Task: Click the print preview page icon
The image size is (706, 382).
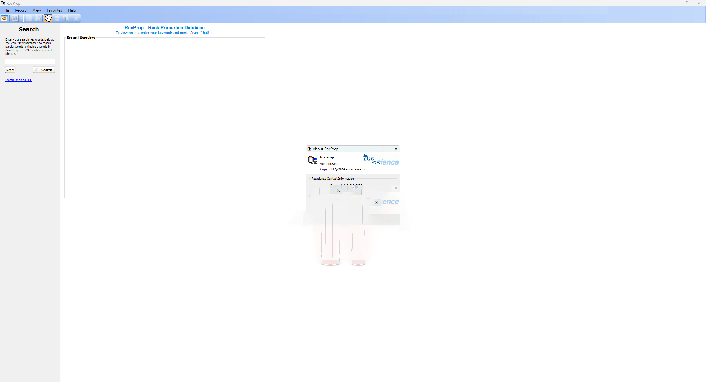Action: tap(29, 18)
